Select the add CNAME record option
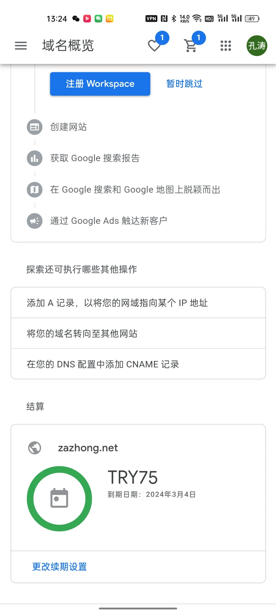Image resolution: width=276 pixels, height=614 pixels. (x=138, y=364)
